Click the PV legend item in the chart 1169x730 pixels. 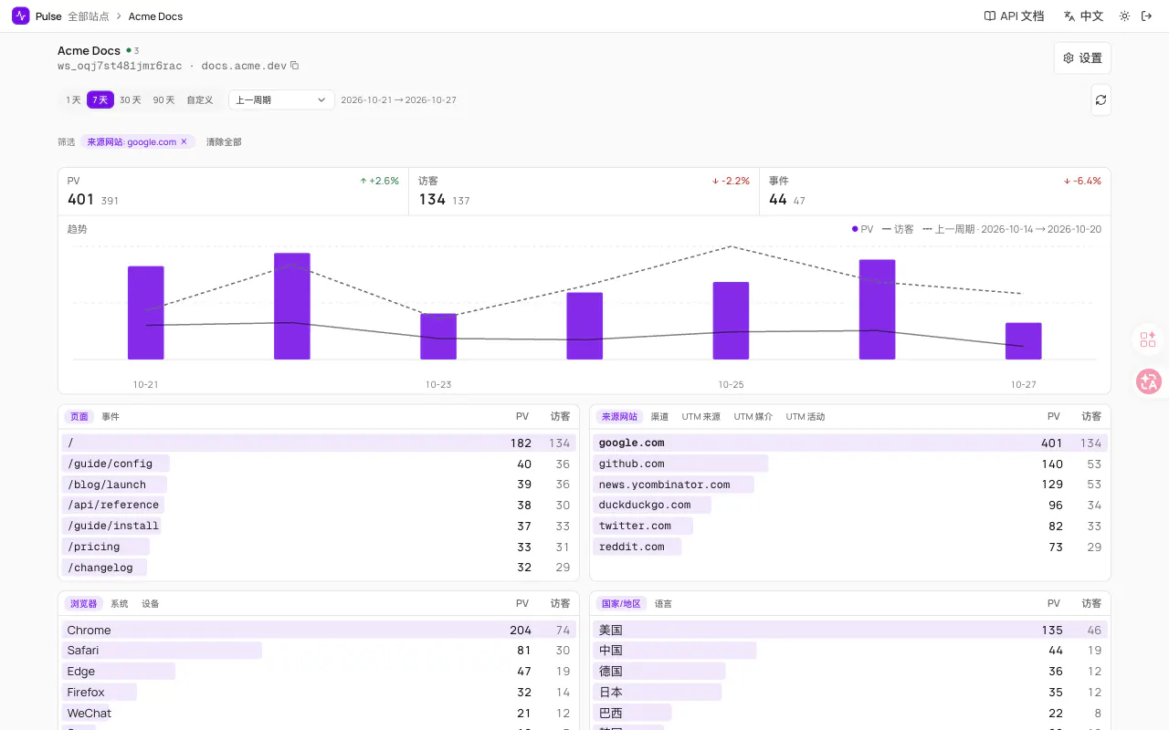click(862, 229)
